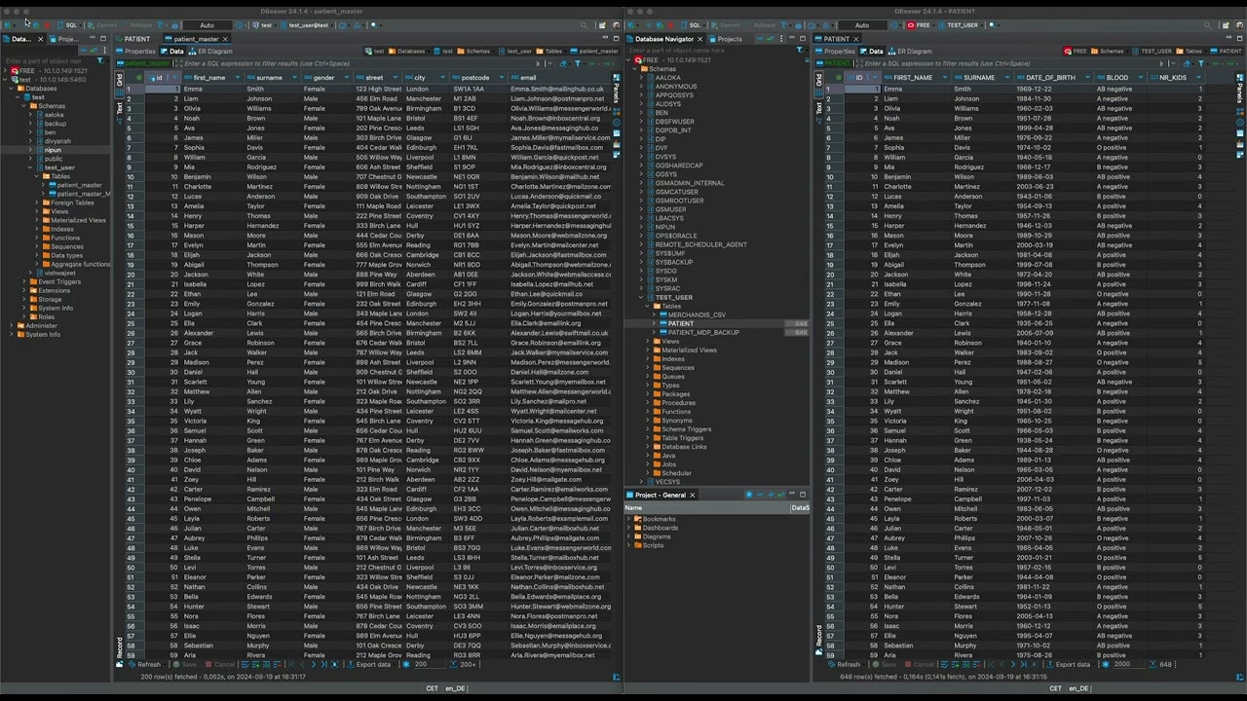The image size is (1247, 701).
Task: Open SQL editor in patient_master window toolbar
Action: coord(68,25)
